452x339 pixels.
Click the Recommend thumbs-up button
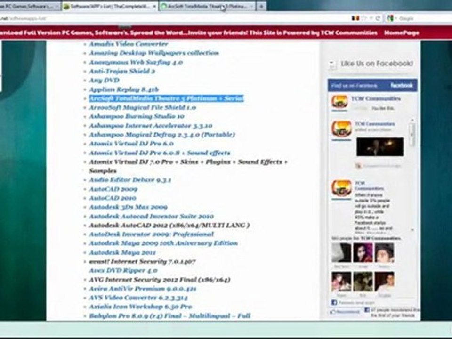(345, 312)
